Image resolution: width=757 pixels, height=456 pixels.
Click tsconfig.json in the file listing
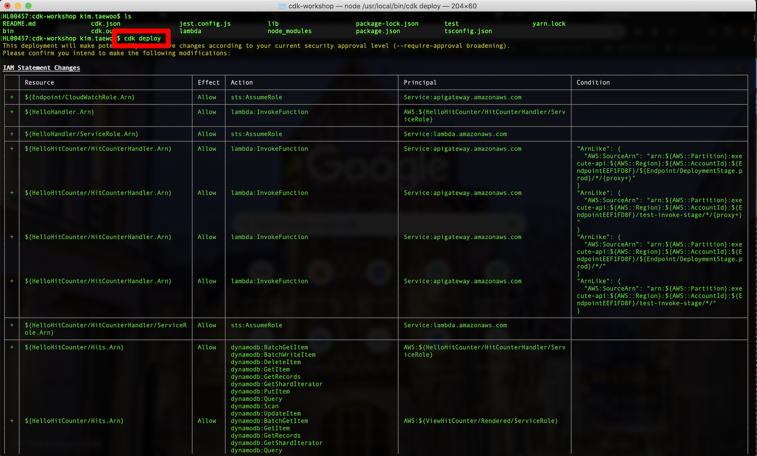point(468,31)
